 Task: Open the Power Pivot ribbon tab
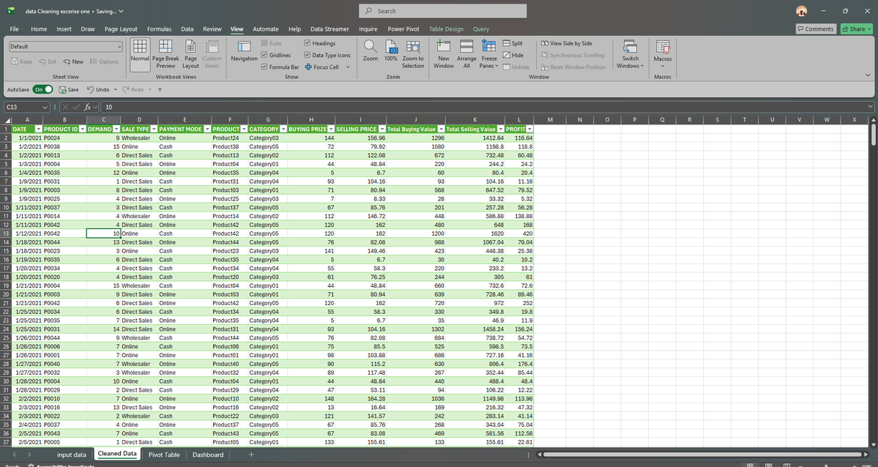point(403,29)
